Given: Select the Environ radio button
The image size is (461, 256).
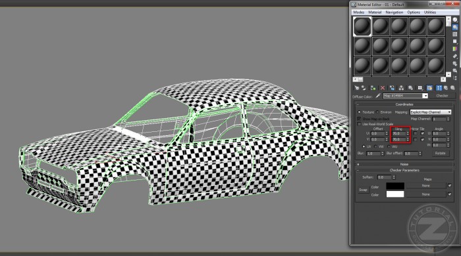Looking at the screenshot, I should click(377, 112).
